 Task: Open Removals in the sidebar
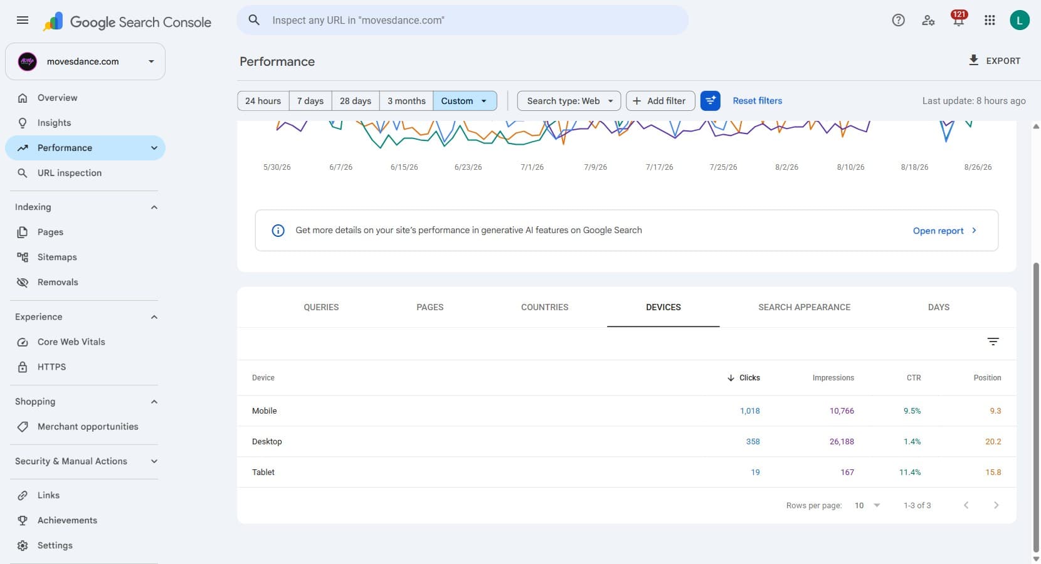pos(85,282)
